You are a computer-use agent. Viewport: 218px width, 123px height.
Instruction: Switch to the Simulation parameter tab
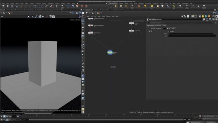point(158,26)
